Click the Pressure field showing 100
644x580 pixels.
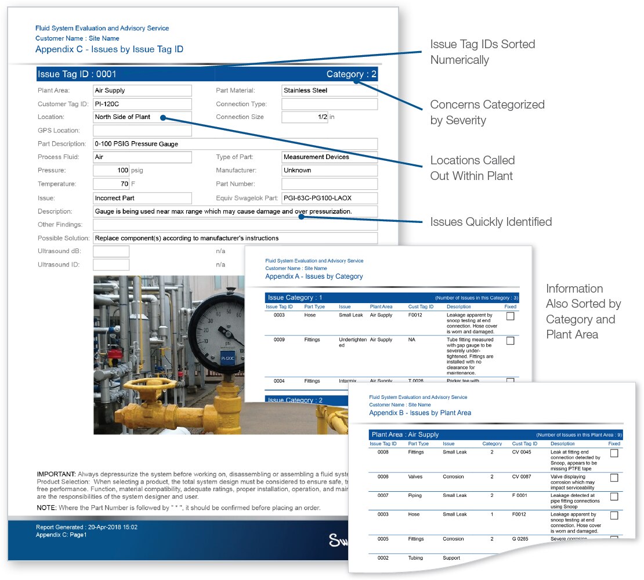click(x=111, y=171)
